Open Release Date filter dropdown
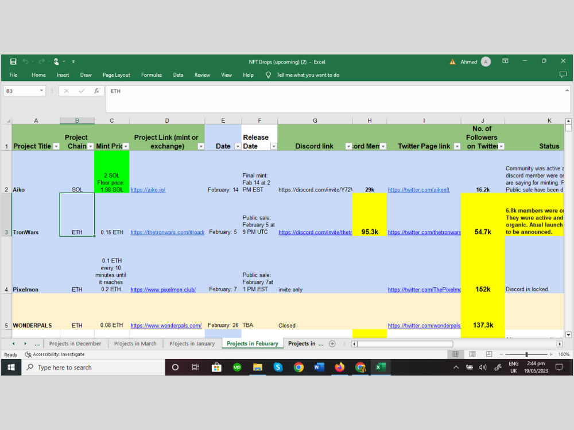The height and width of the screenshot is (430, 574). [273, 146]
